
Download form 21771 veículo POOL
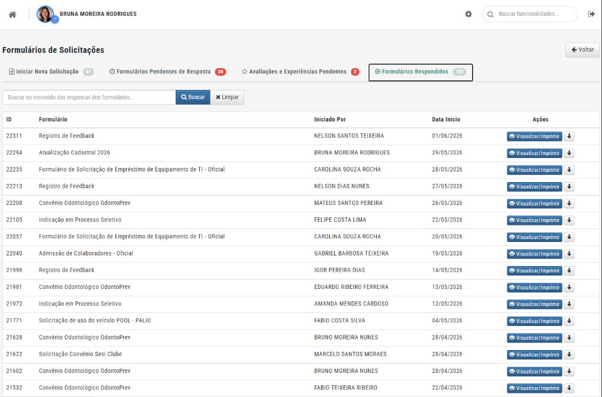pyautogui.click(x=569, y=321)
